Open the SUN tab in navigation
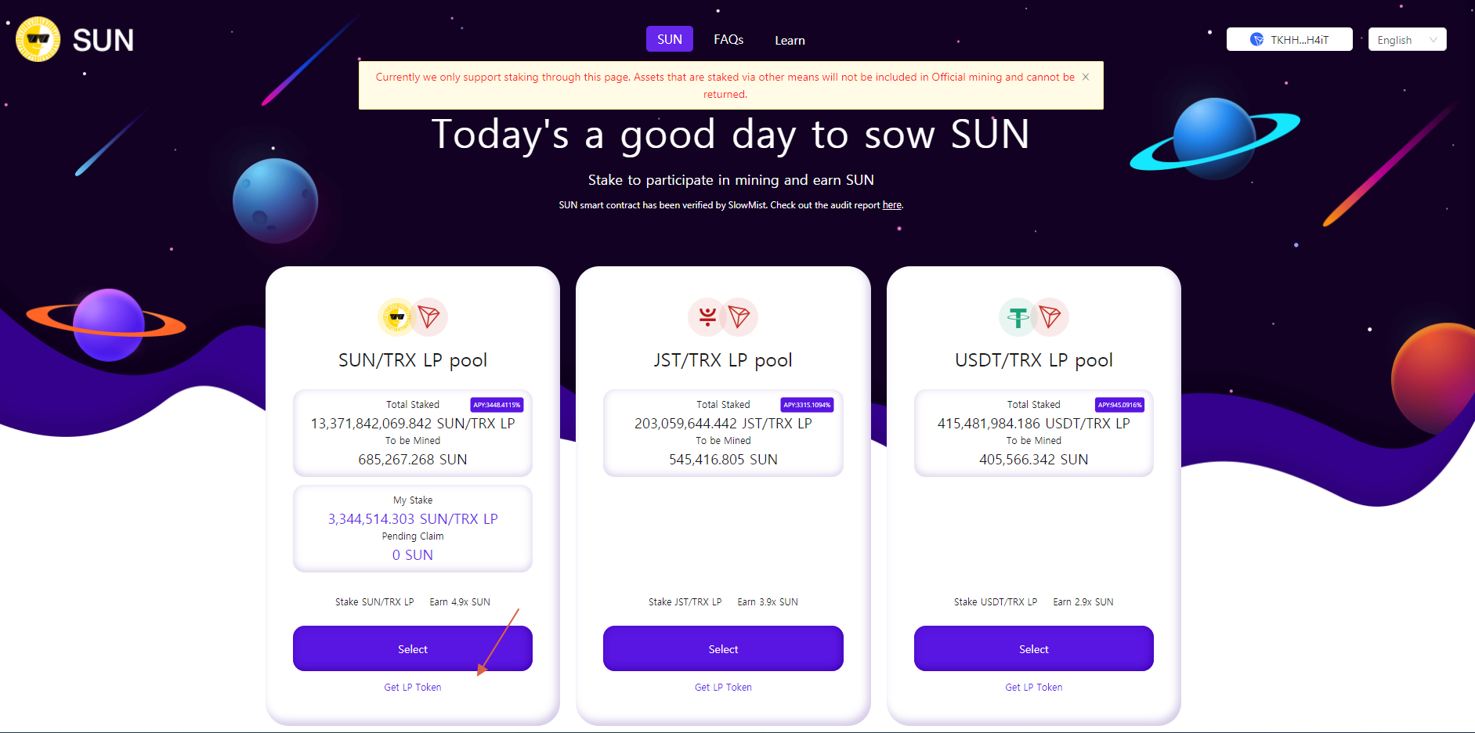1475x733 pixels. coord(669,39)
